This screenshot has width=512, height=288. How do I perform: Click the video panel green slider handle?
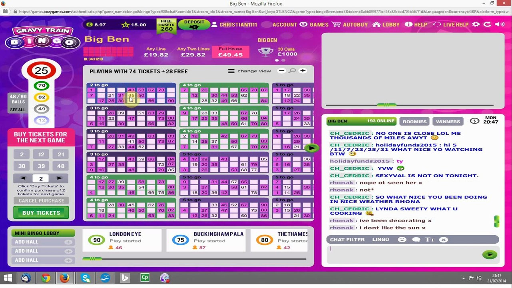(386, 105)
